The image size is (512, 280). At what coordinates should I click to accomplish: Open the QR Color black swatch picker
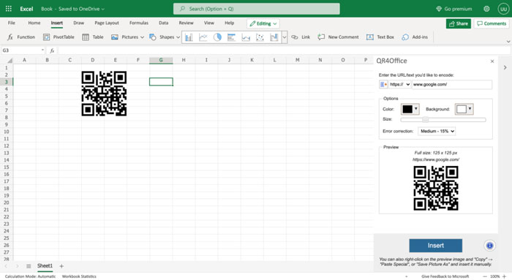click(410, 109)
